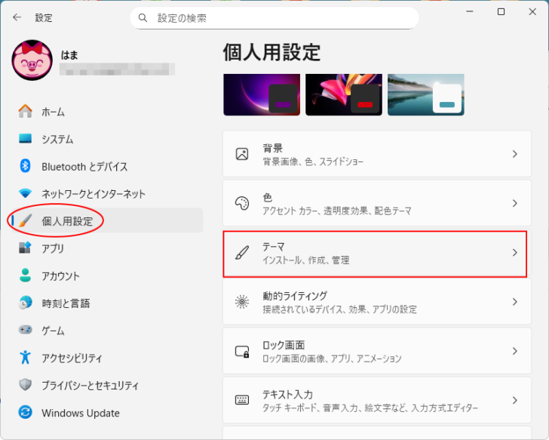The image size is (549, 440).
Task: Click the Bluetooth icon in sidebar
Action: pyautogui.click(x=25, y=166)
